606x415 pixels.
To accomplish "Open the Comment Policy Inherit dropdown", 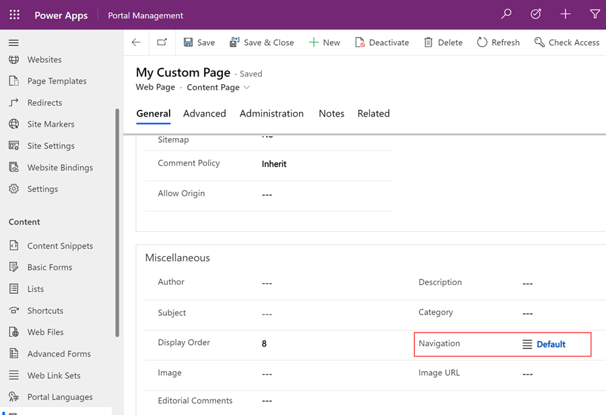I will [x=274, y=164].
